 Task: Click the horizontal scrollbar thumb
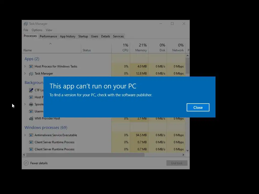coord(85,155)
